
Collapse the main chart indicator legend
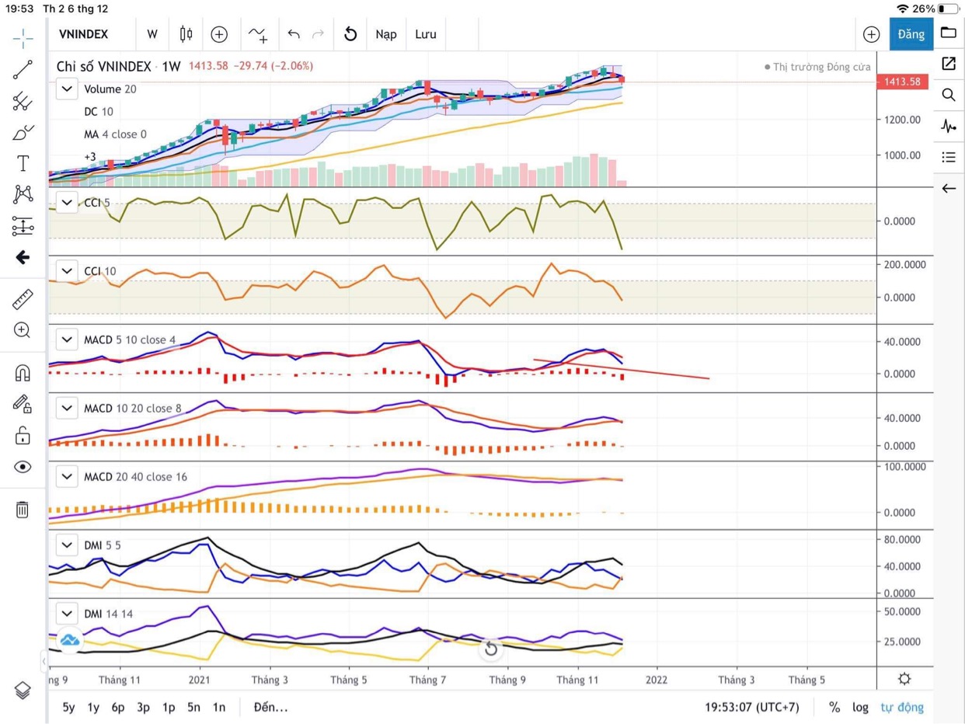67,89
